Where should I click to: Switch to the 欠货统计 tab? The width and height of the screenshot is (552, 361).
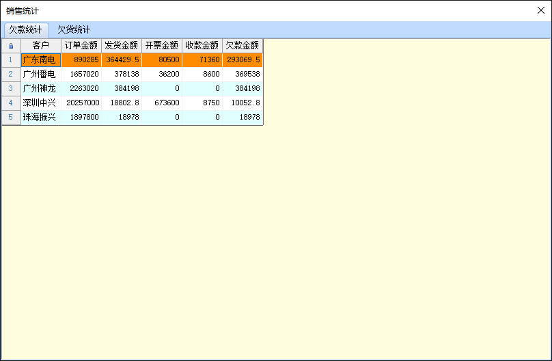point(74,30)
